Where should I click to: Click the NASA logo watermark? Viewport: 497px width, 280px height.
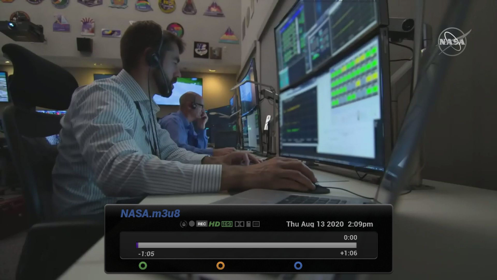coord(452,42)
